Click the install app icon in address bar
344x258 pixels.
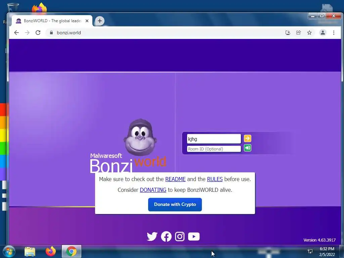pos(288,33)
